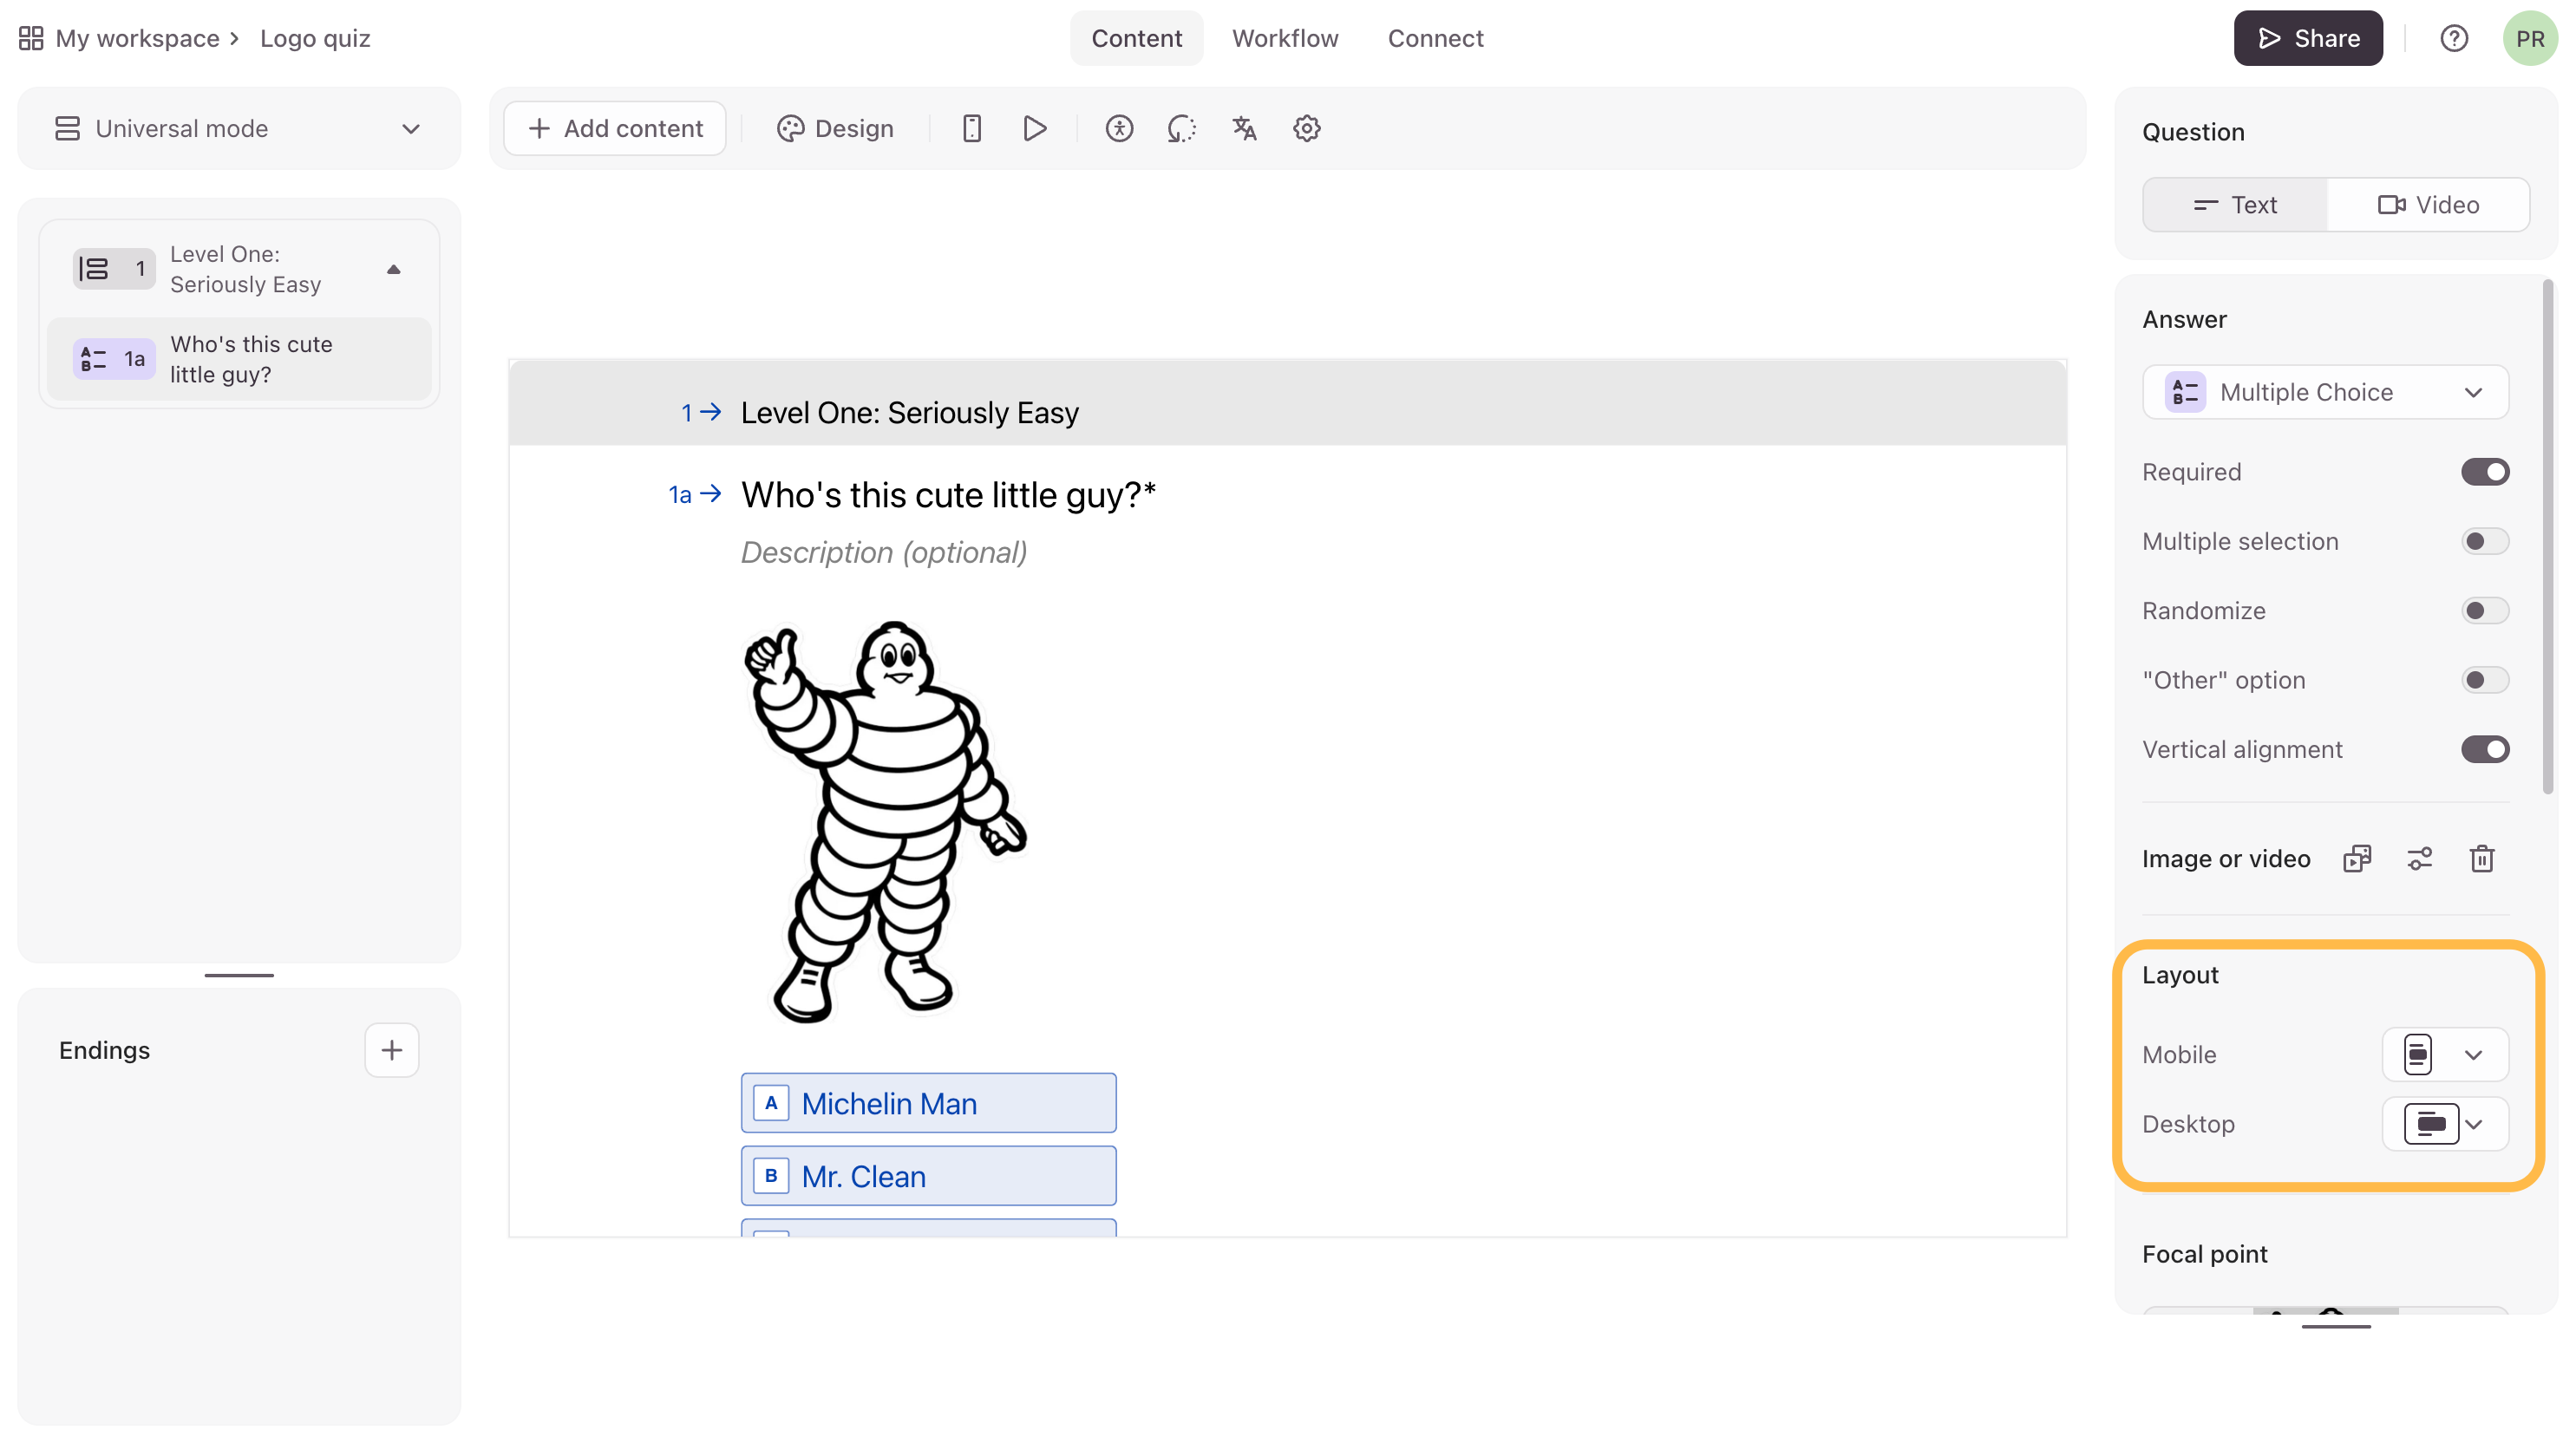Add a new ending with plus icon
This screenshot has height=1443, width=2576.
(392, 1050)
